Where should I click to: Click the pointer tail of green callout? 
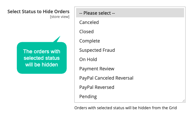pos(57,39)
